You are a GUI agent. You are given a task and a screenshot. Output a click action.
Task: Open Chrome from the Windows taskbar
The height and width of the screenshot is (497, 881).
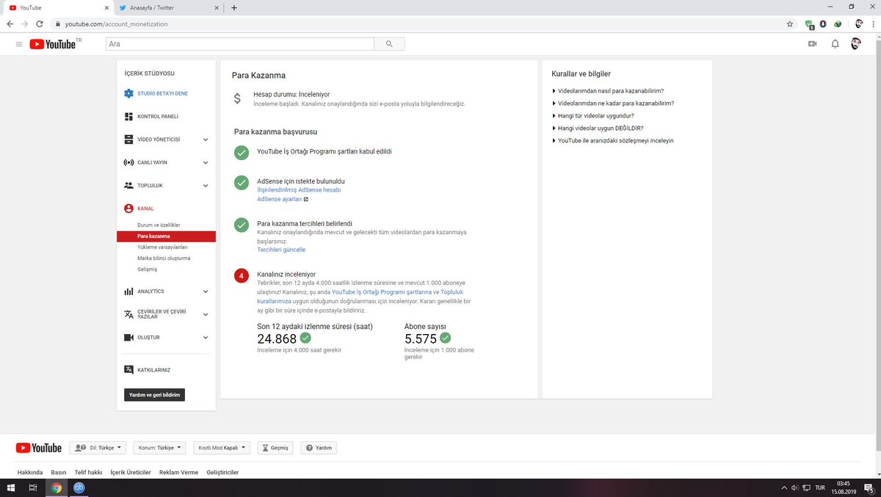click(57, 487)
